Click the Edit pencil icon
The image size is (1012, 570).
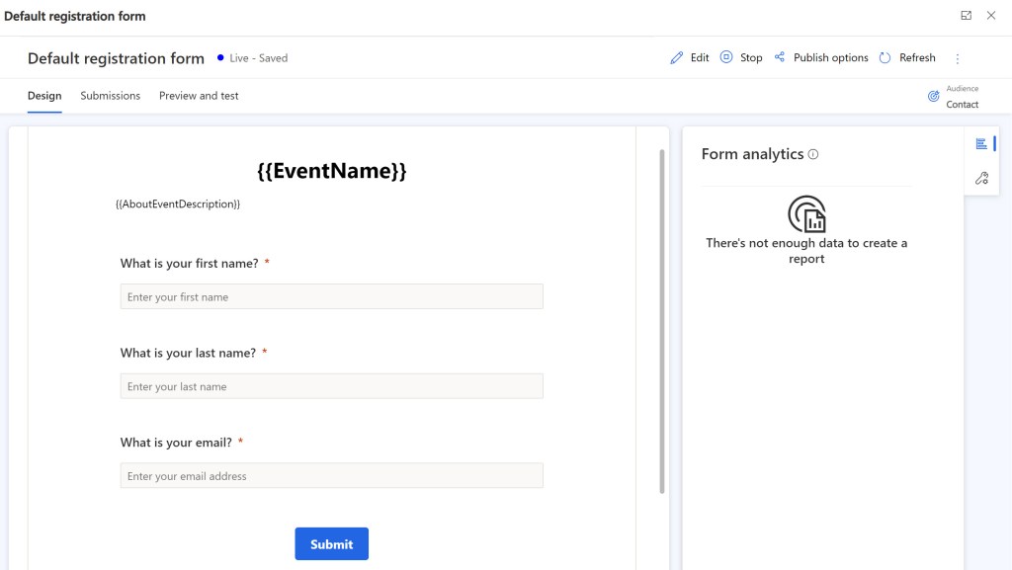(677, 58)
